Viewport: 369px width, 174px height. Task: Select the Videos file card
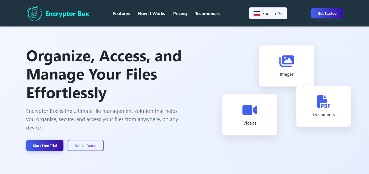point(249,115)
